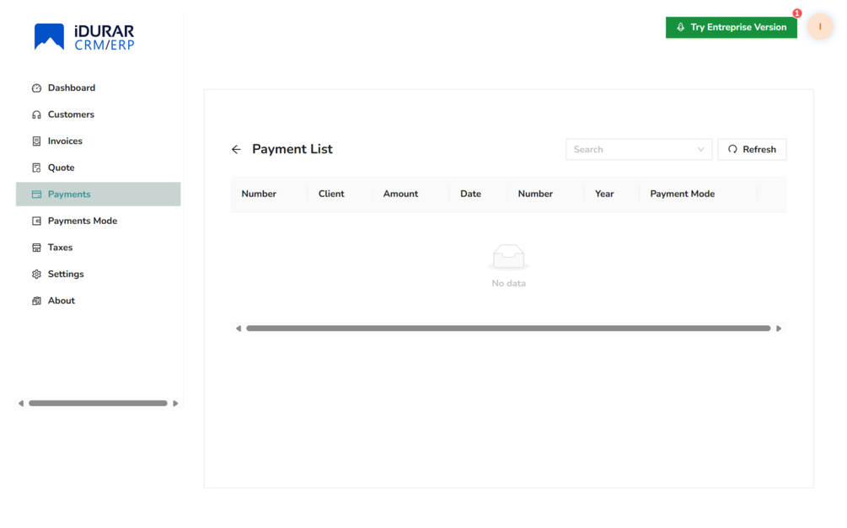This screenshot has height=528, width=847.
Task: Click the Dashboard gauge icon
Action: coord(36,88)
